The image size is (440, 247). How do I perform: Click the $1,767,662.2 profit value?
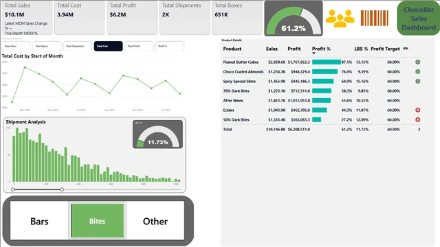[299, 62]
